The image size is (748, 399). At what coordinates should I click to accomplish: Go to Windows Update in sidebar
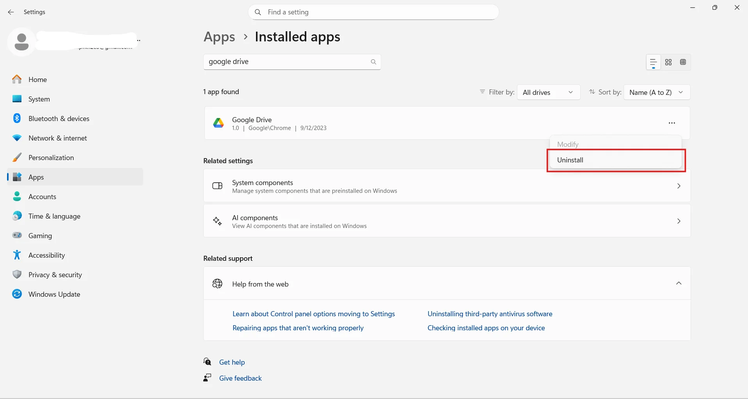point(54,294)
